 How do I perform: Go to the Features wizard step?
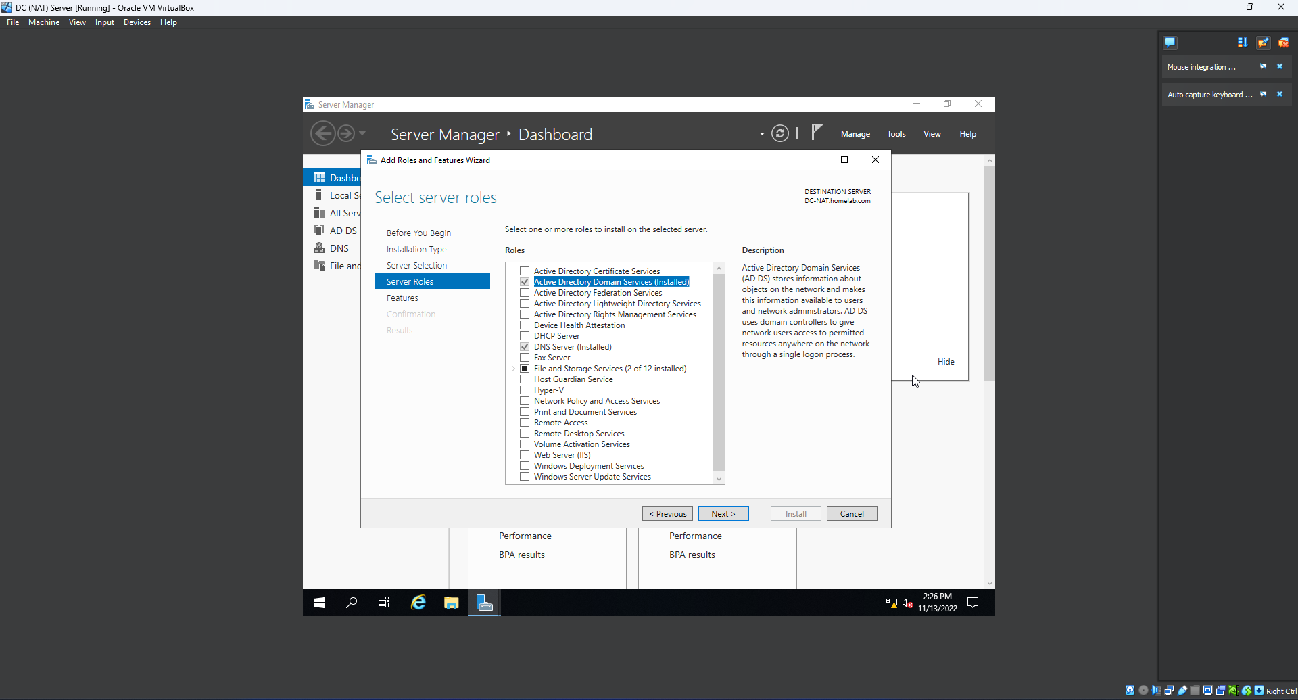pos(402,298)
